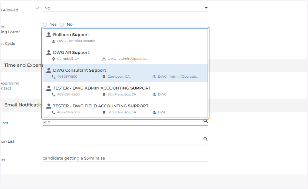The image size is (308, 189).
Task: Click location pin under TESTER ADMIN ACCOUNTING
Action: click(x=104, y=94)
